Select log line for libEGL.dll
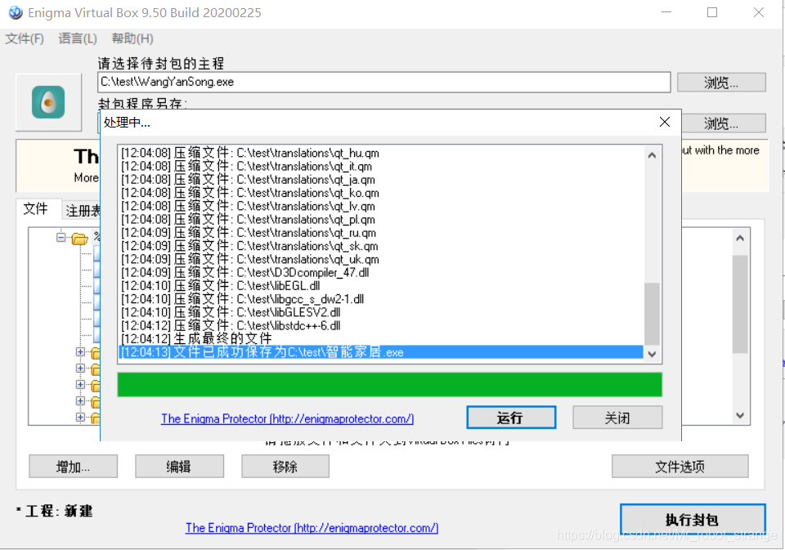Image resolution: width=785 pixels, height=550 pixels. click(x=381, y=286)
